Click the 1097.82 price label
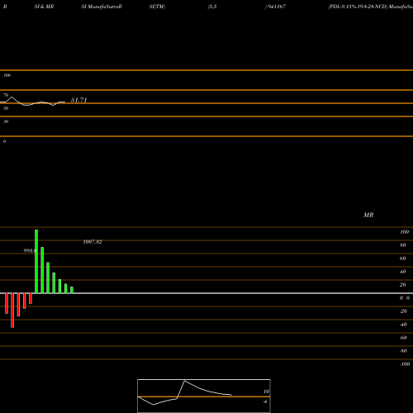The width and height of the screenshot is (413, 413). pyautogui.click(x=93, y=242)
